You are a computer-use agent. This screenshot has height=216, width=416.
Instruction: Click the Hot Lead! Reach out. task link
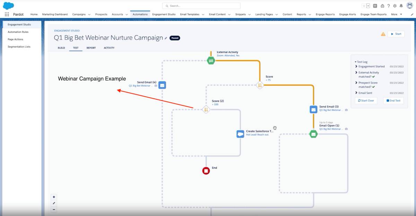(257, 135)
